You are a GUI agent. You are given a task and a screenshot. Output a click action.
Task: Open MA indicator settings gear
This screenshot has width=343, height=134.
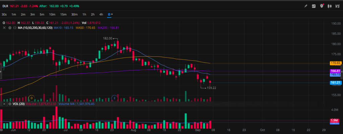coord(9,28)
